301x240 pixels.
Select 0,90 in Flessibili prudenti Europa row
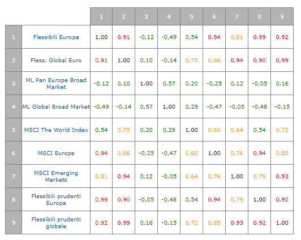123,199
